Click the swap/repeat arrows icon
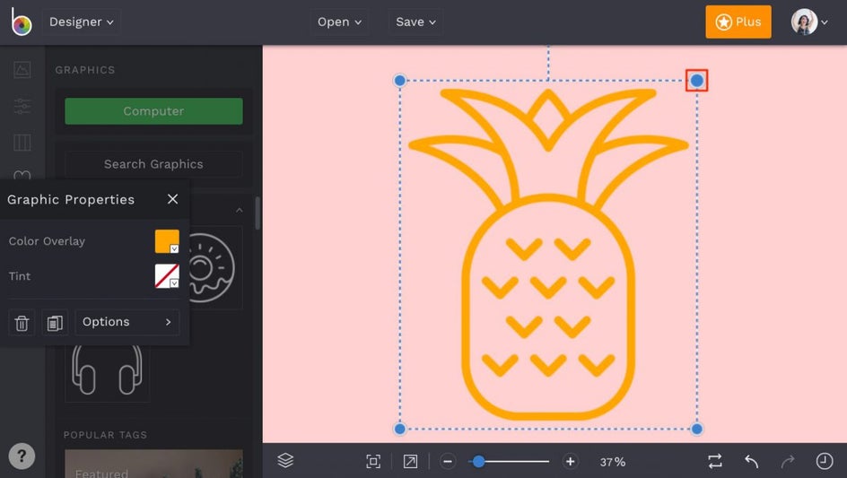Image resolution: width=847 pixels, height=478 pixels. [x=714, y=461]
